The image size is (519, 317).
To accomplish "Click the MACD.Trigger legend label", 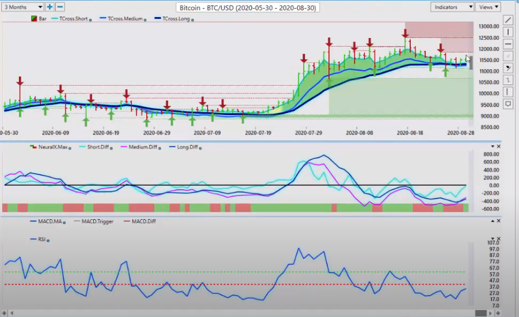I will pos(97,221).
